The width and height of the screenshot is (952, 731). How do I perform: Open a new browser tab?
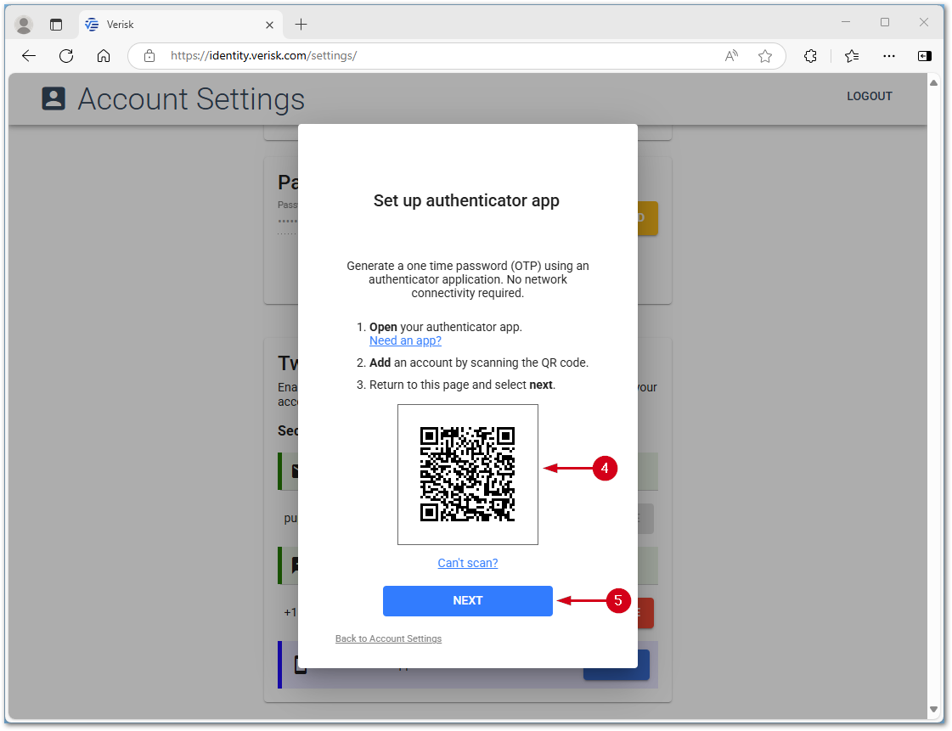point(301,24)
